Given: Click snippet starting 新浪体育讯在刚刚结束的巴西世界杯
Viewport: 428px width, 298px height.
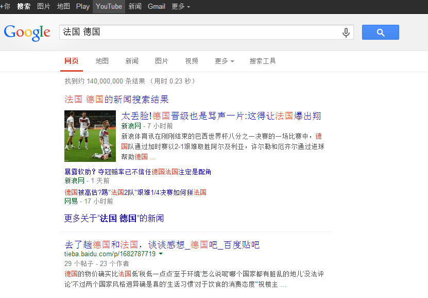Looking at the screenshot, I should (x=222, y=146).
